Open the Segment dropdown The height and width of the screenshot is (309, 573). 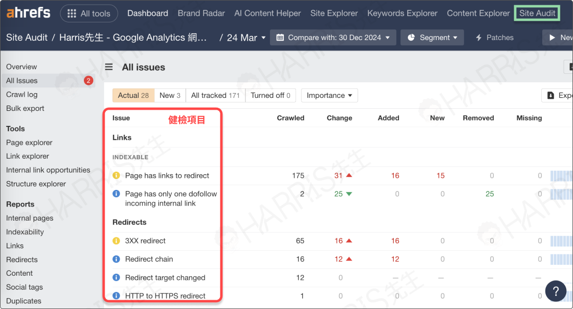click(x=432, y=37)
